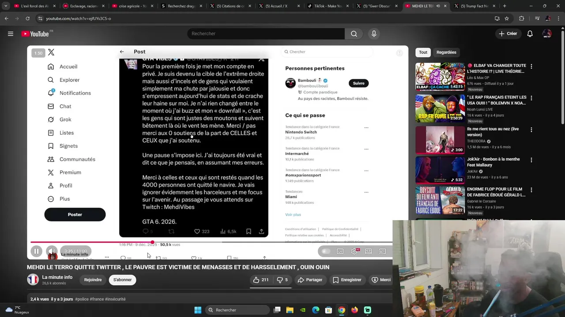The width and height of the screenshot is (565, 317).
Task: Install app icon in the address bar
Action: tap(497, 18)
